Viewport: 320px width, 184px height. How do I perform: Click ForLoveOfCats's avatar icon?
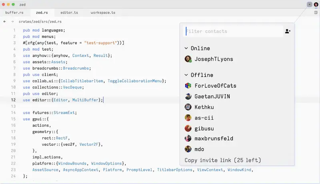188,86
